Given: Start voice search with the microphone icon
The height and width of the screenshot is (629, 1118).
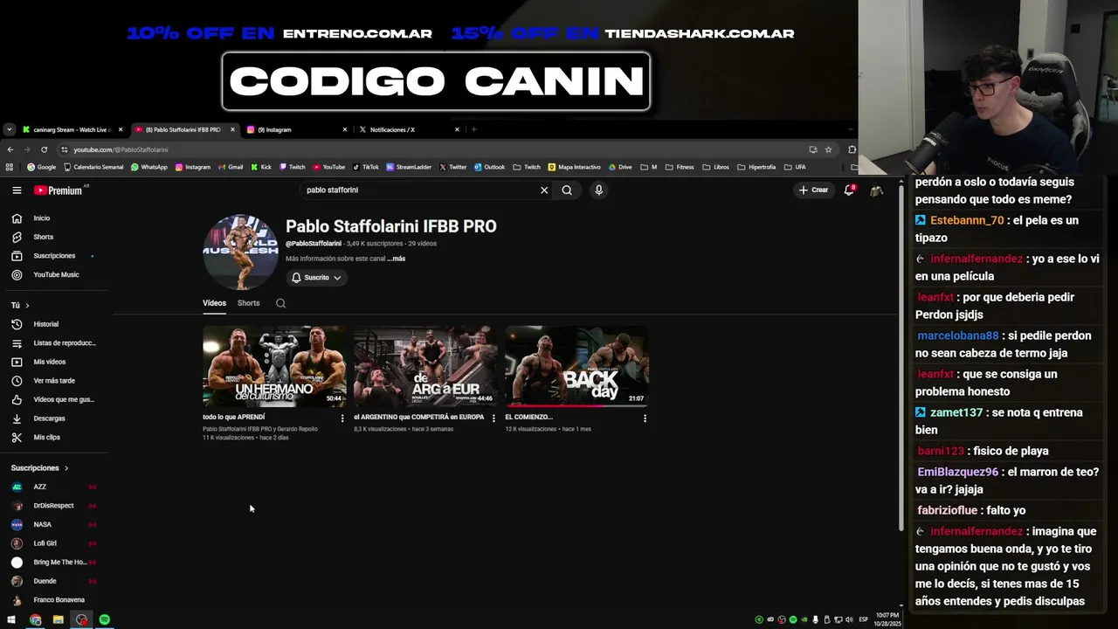Looking at the screenshot, I should coord(598,190).
